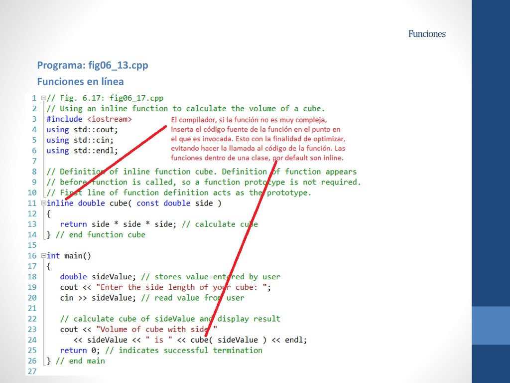This screenshot has height=383, width=510.
Task: Click the '// read value from user' comment
Action: [193, 298]
